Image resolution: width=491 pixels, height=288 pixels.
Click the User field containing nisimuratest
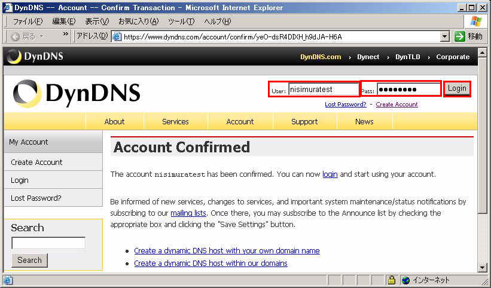coord(323,90)
